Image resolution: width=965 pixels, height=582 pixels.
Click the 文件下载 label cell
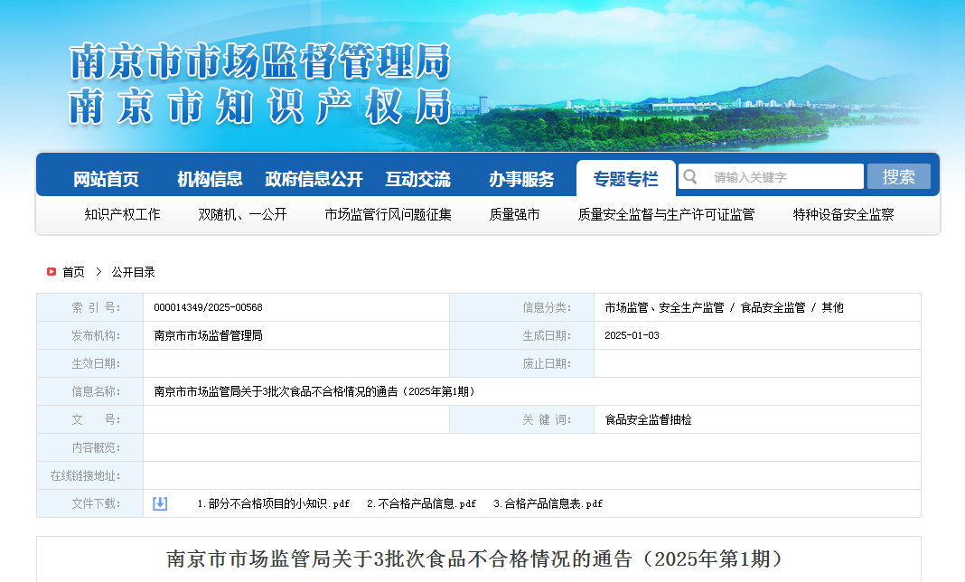[89, 503]
